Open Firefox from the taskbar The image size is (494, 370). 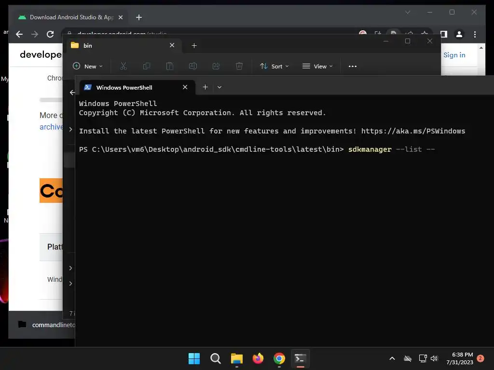point(258,358)
